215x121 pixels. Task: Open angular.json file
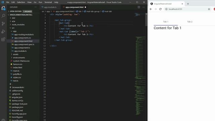[x=17, y=97]
